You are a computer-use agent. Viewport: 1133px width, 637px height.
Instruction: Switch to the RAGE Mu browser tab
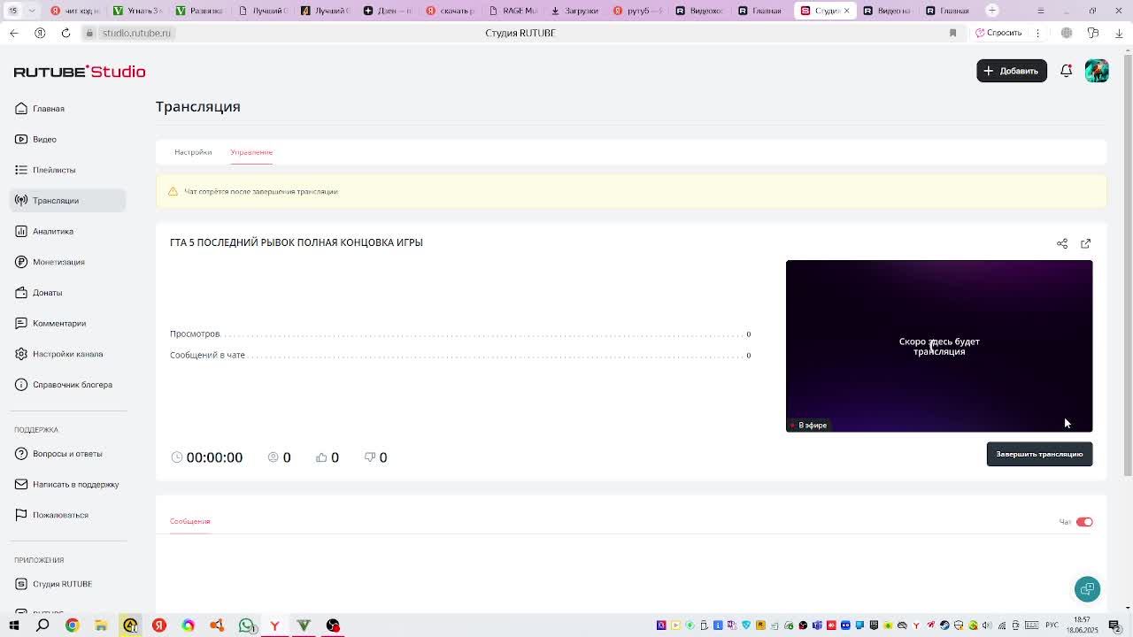[x=512, y=11]
